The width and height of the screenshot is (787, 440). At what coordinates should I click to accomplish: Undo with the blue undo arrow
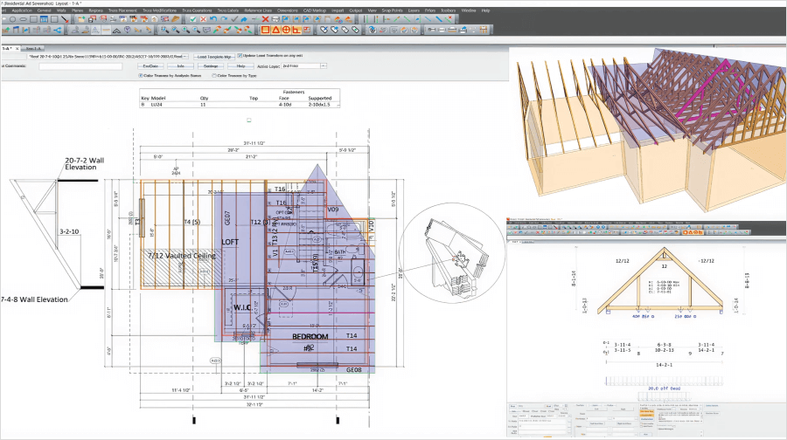tap(214, 18)
